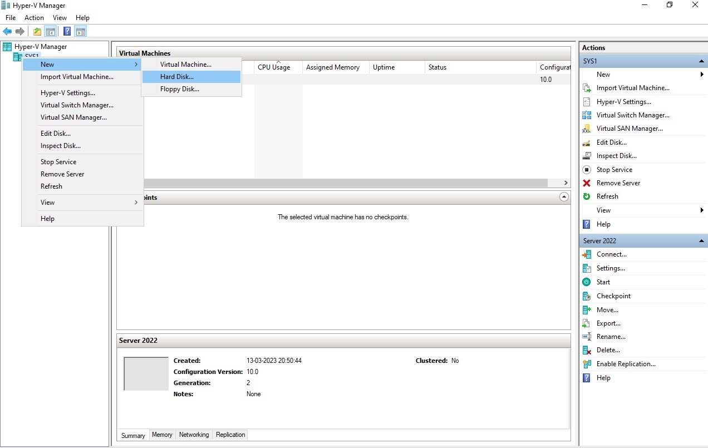Sort by the Assigned Memory column header
Image resolution: width=708 pixels, height=448 pixels.
[x=336, y=67]
